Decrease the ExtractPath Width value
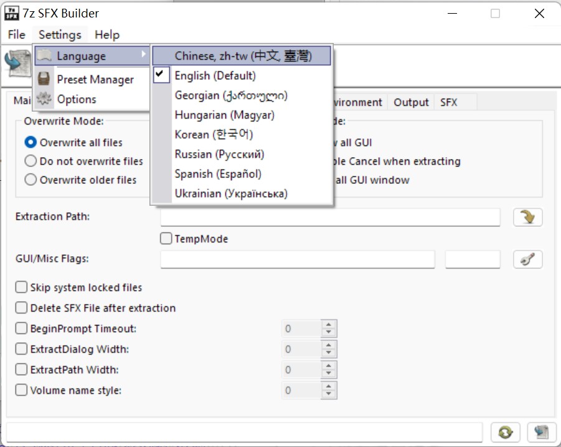The height and width of the screenshot is (447, 561). 328,373
